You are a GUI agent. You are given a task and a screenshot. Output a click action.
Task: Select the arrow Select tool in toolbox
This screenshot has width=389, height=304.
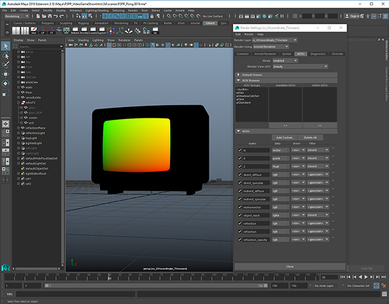coord(6,46)
